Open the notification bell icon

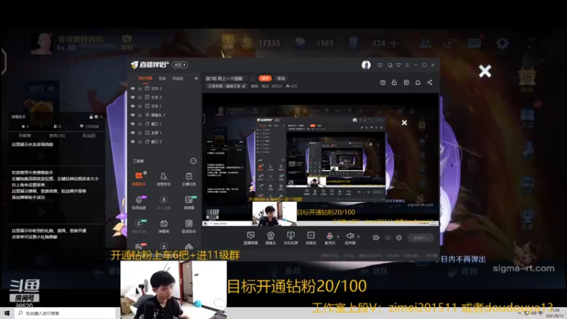(417, 82)
